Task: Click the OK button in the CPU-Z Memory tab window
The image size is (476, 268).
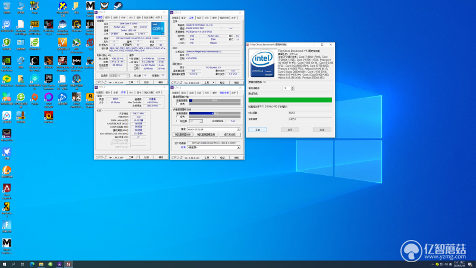Action: point(161,157)
